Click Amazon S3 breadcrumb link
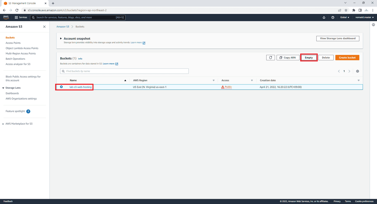This screenshot has width=377, height=204. 63,26
